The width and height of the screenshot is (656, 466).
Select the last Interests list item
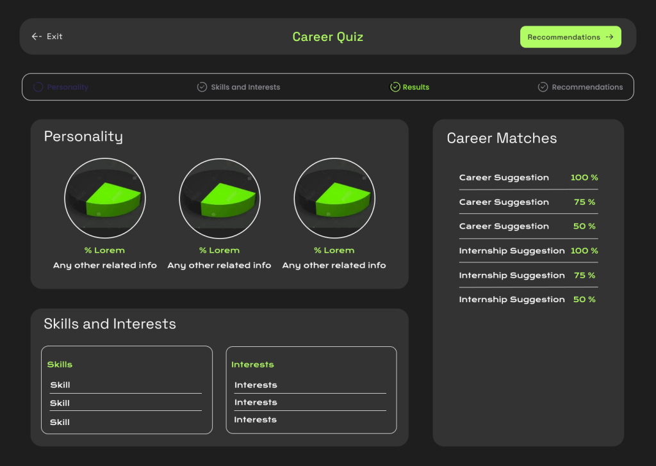[256, 420]
